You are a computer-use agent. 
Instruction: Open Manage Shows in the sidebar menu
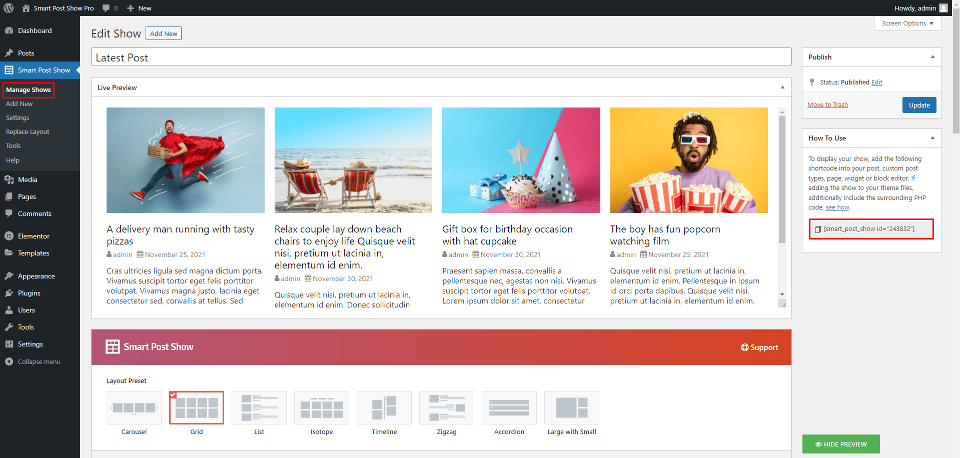(x=28, y=90)
